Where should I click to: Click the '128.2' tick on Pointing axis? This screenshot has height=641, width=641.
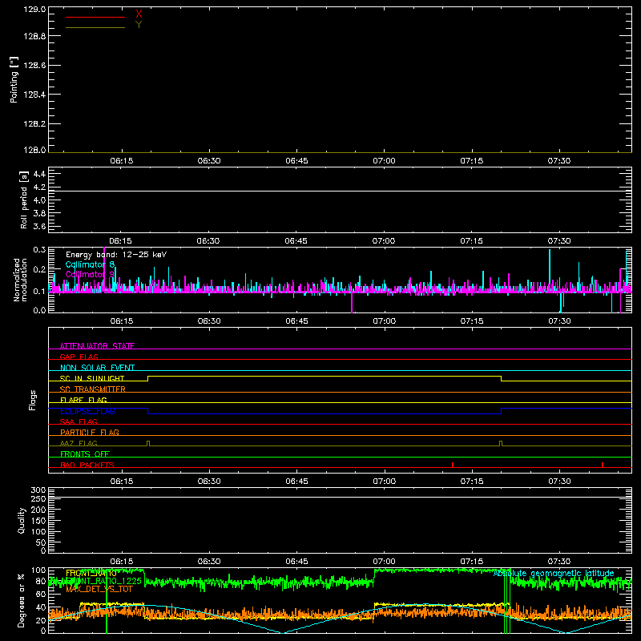[x=34, y=123]
